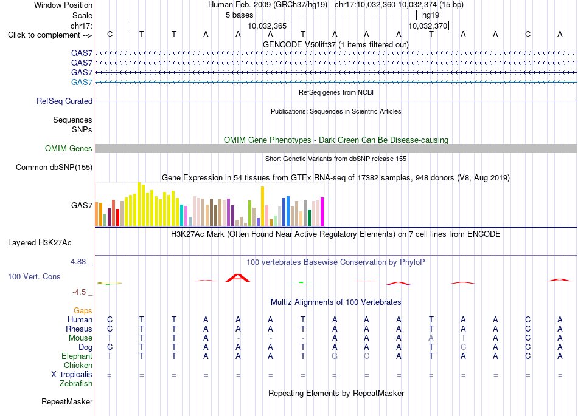578x416 pixels.
Task: Click the GENCODE V50lift37 track title
Action: point(336,44)
